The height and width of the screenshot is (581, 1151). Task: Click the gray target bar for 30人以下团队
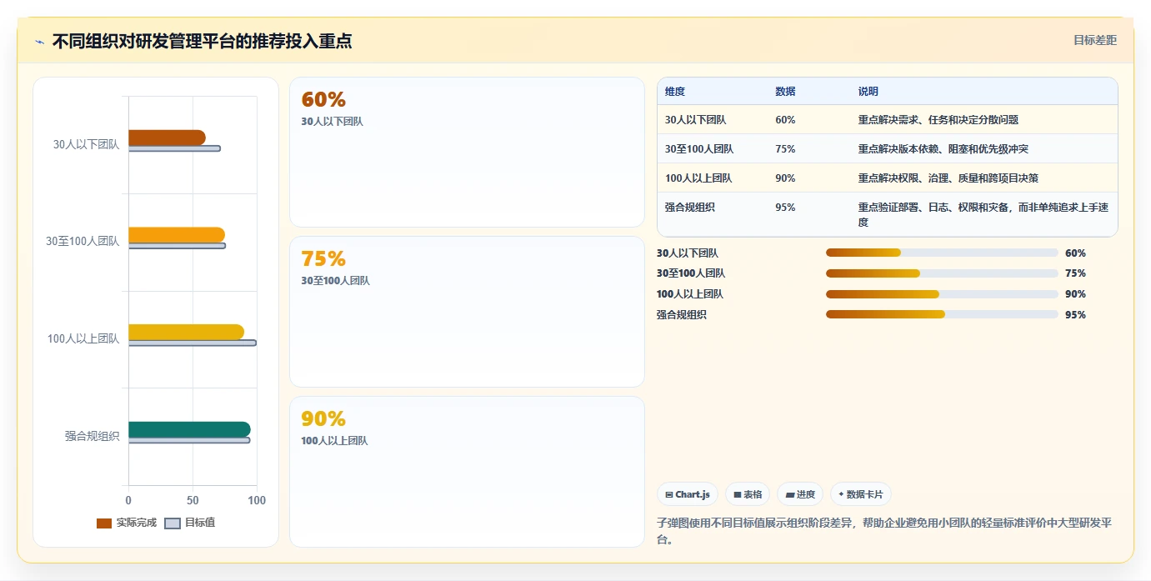(x=174, y=148)
